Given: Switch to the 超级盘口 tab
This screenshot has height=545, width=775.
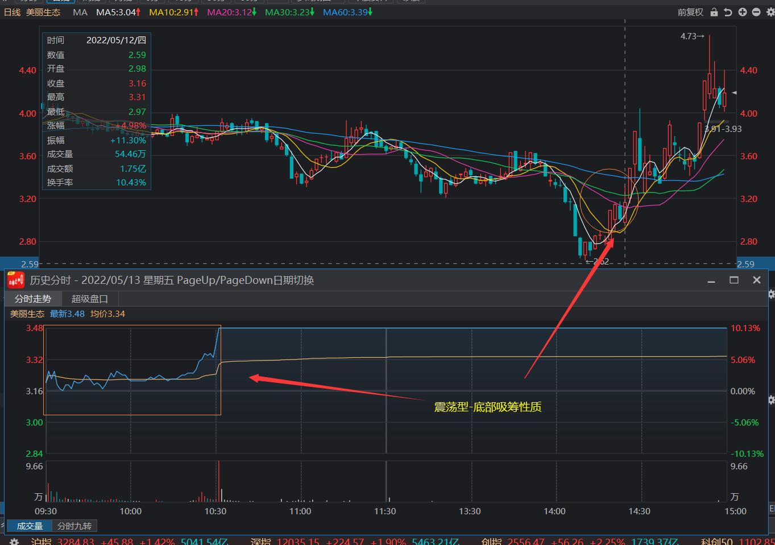Looking at the screenshot, I should (x=89, y=299).
